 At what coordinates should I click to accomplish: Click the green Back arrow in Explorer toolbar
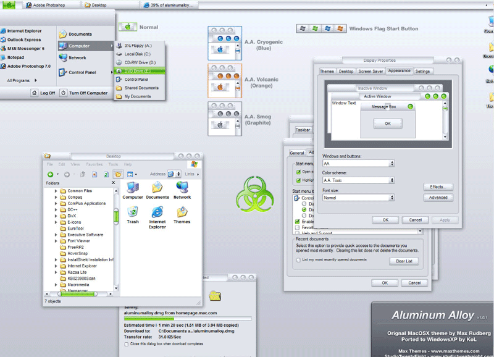coord(49,175)
